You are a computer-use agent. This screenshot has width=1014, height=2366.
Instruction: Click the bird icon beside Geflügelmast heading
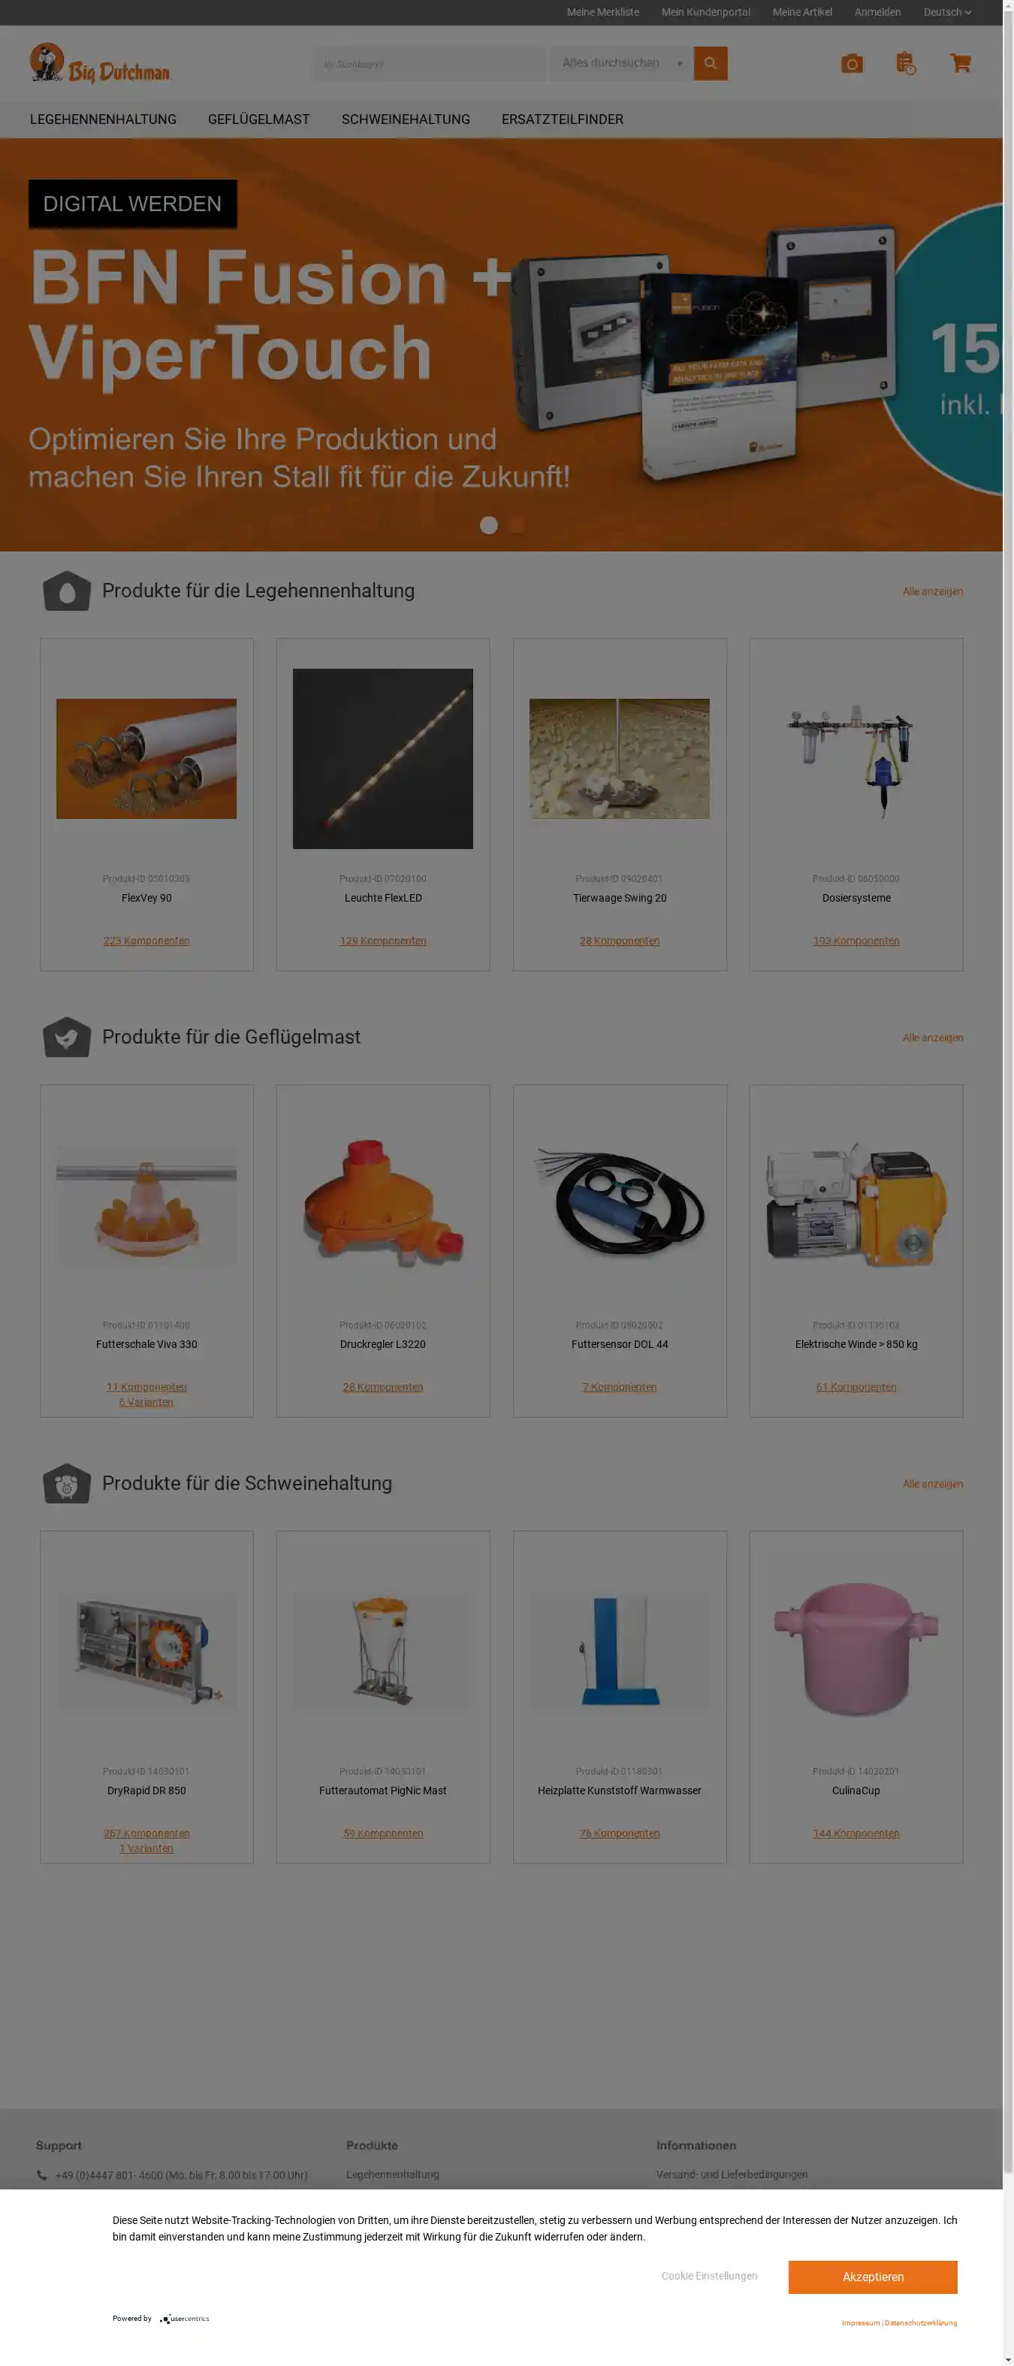67,1038
